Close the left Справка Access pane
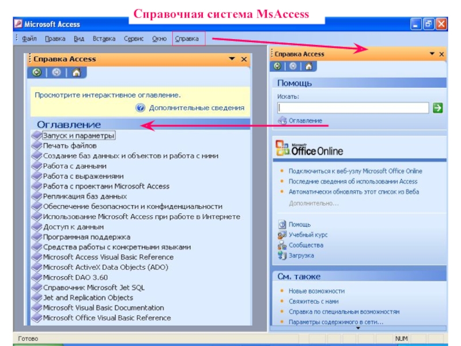Viewport: 461px width, 346px height. (244, 59)
